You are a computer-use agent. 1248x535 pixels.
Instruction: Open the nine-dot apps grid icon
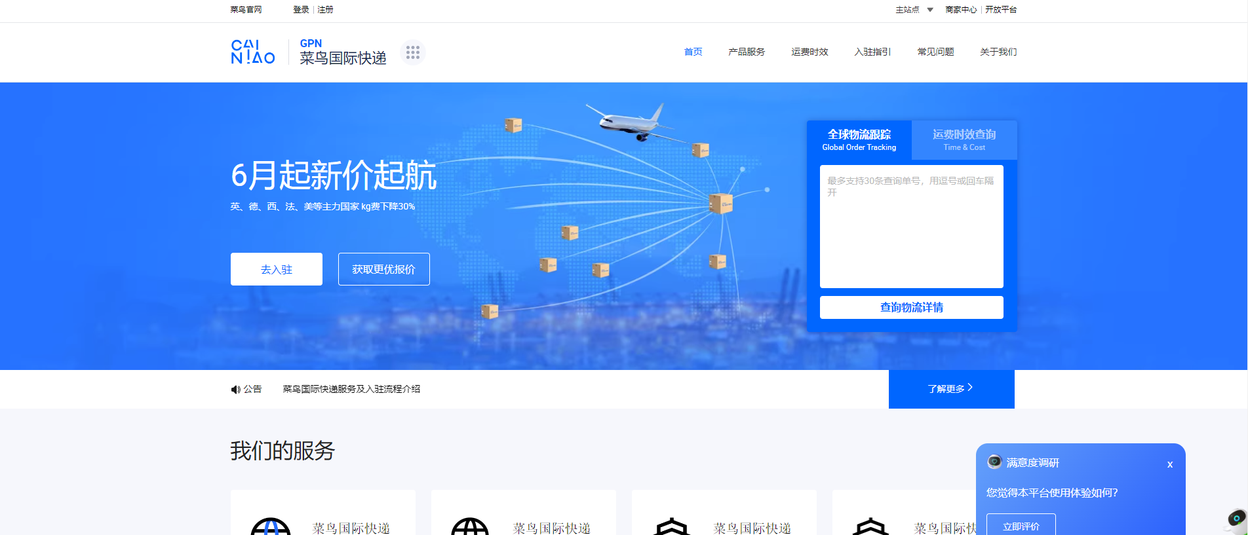coord(412,52)
